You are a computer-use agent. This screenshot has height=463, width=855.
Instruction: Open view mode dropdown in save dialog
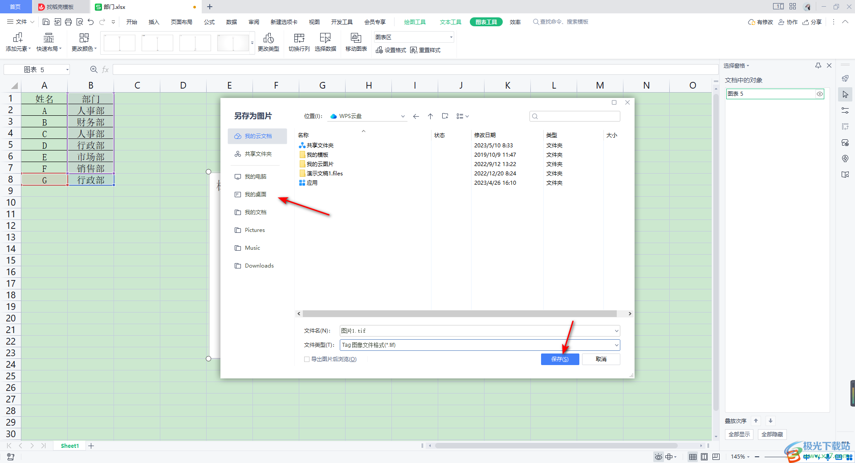pos(463,116)
